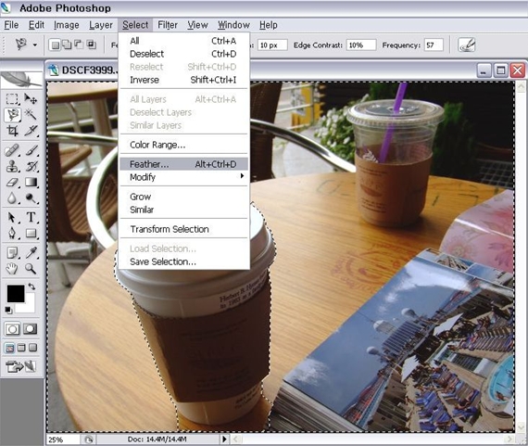Select the Crop tool
Viewport: 528px width, 446px height.
(12, 131)
